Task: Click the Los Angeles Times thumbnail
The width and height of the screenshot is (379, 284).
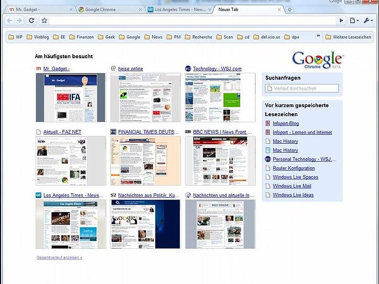Action: point(71,224)
